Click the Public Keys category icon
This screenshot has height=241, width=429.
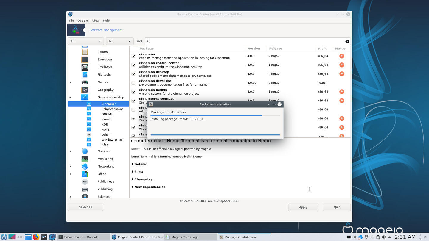tap(85, 181)
